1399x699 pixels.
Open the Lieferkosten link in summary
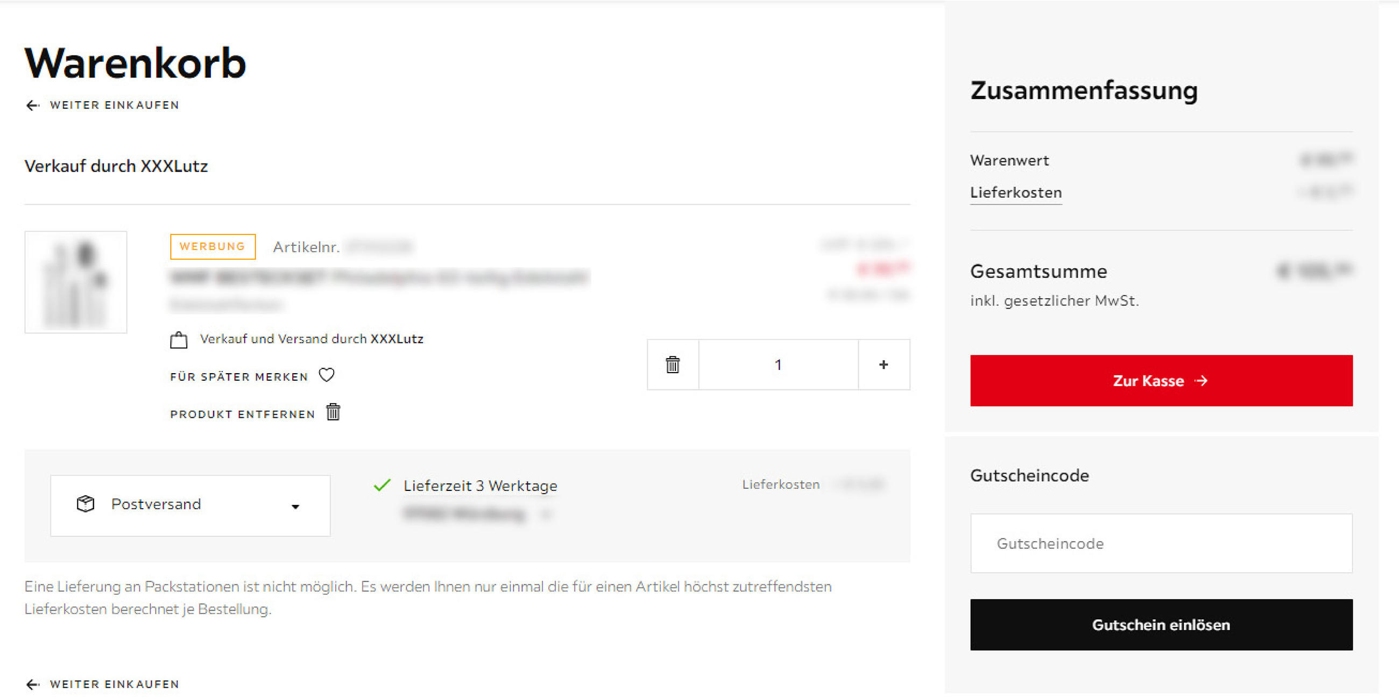tap(1015, 192)
